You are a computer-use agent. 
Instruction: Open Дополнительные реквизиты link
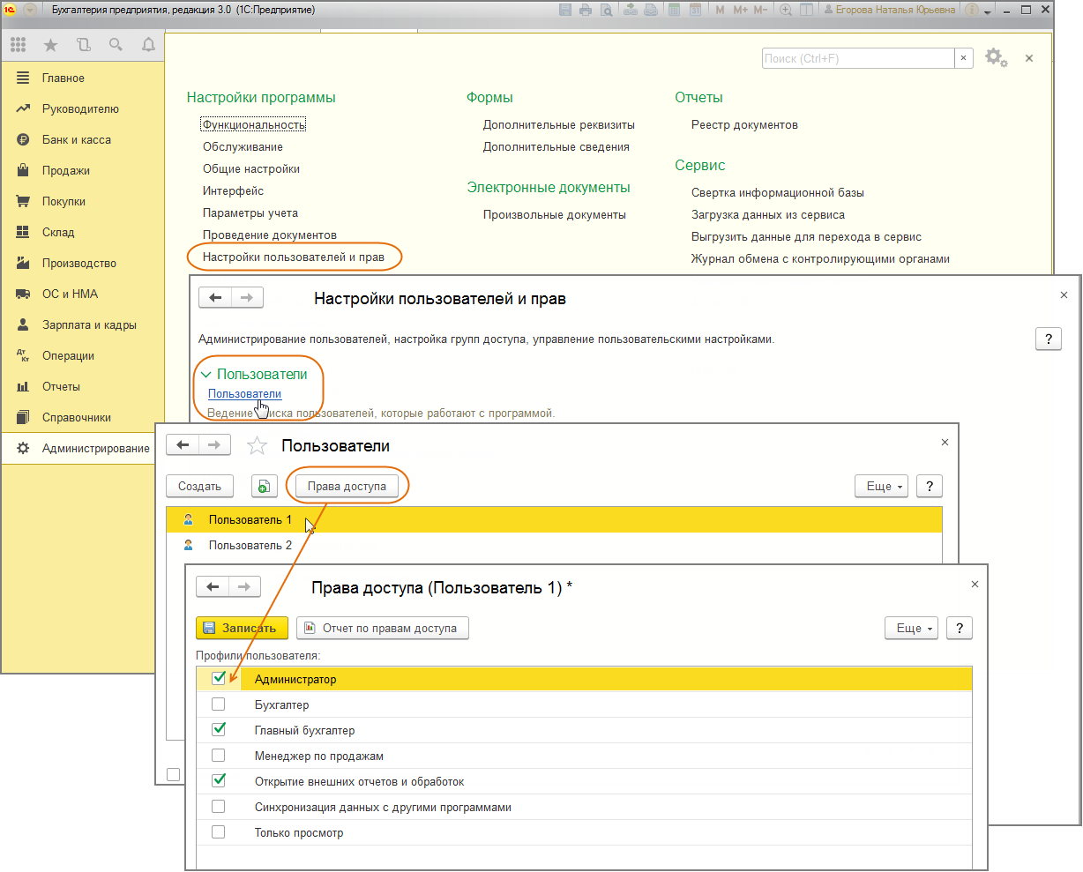pyautogui.click(x=558, y=124)
